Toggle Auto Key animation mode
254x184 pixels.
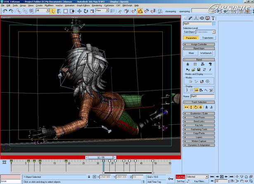coord(180,177)
